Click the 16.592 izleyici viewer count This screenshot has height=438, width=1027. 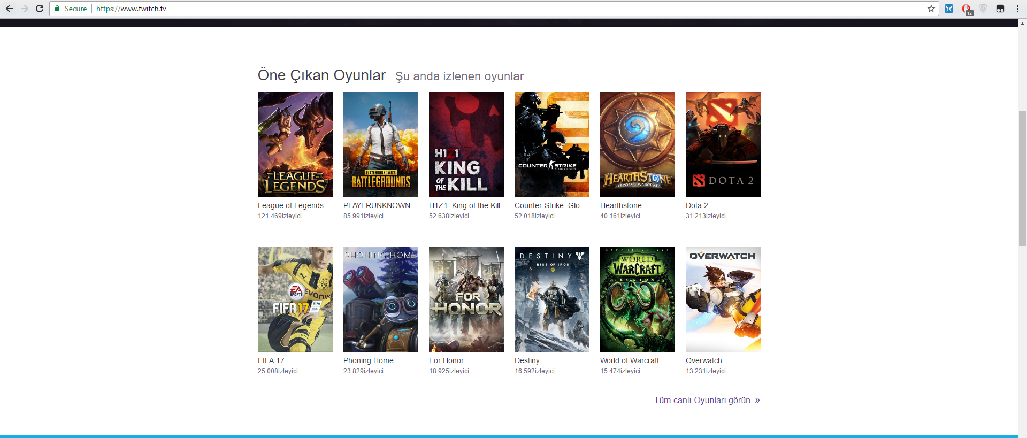(x=534, y=371)
